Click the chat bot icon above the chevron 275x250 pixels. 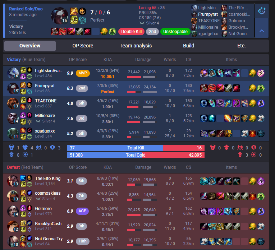click(261, 11)
